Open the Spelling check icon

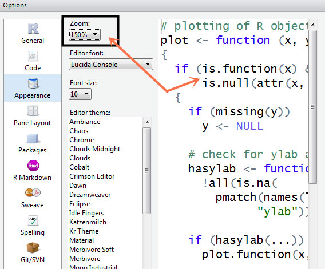tap(33, 220)
